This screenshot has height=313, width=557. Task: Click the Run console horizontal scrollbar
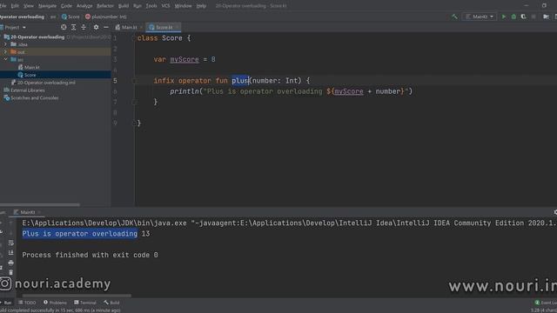[77, 296]
